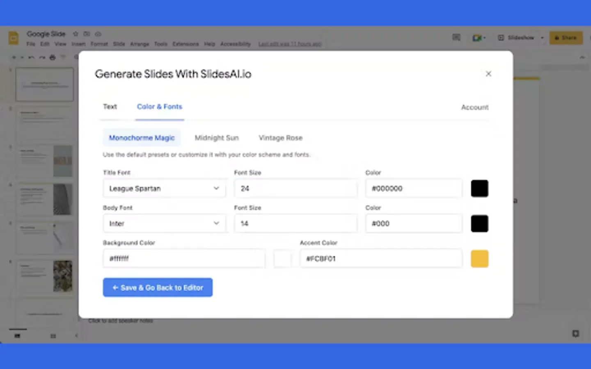This screenshot has width=591, height=369.
Task: Click the Slideshow button
Action: 517,38
